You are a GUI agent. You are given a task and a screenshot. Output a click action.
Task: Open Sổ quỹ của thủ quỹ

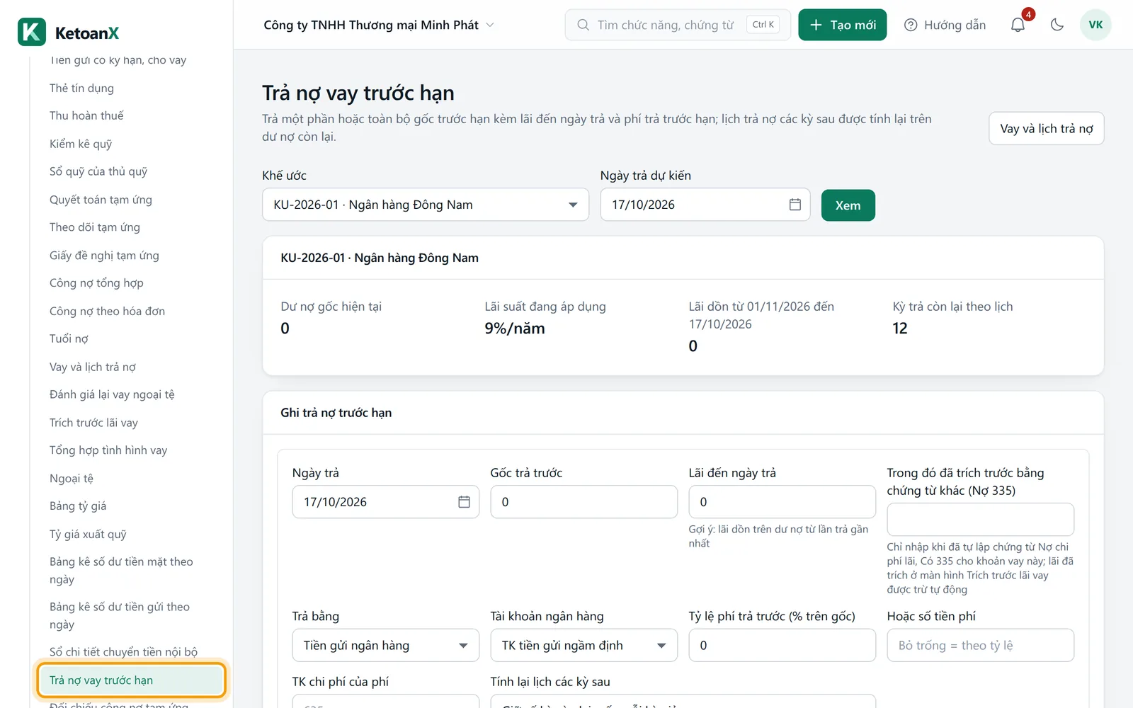[x=98, y=171]
